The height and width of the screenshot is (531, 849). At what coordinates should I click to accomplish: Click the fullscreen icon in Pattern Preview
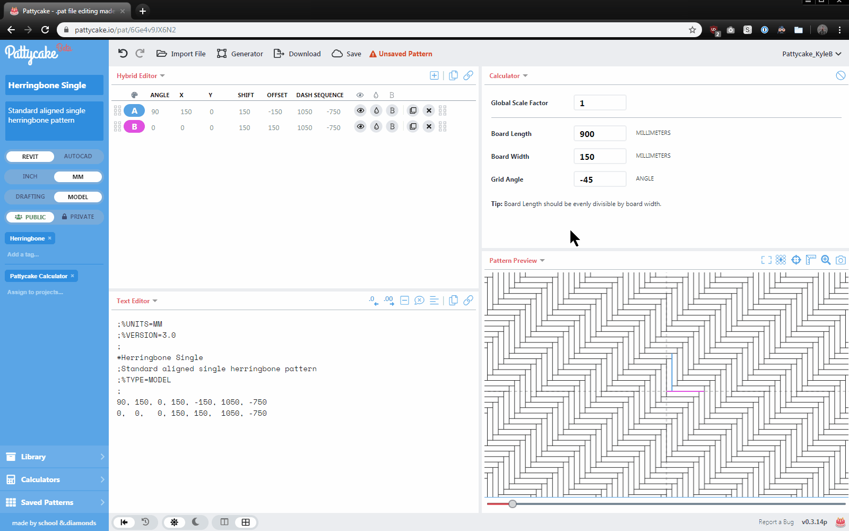(766, 260)
